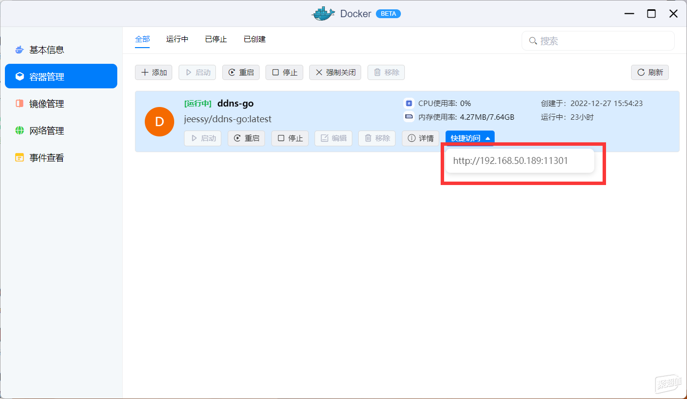Open 事件查看 in the sidebar
The height and width of the screenshot is (399, 687).
pos(61,158)
